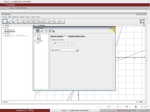Screen dimensions: 150x112
Task: Open the Fichier menu
Action: click(4, 17)
